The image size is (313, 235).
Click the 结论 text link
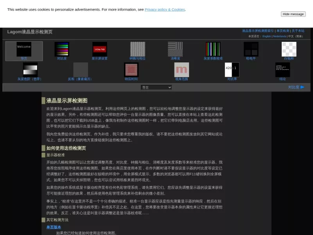[x=282, y=79]
